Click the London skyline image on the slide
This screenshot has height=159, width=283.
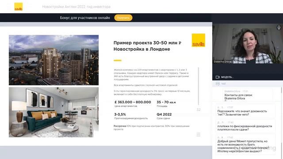point(54,60)
